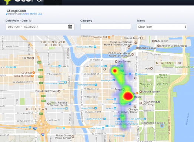This screenshot has width=194, height=142.
Task: Click the Leo Burnett building marker
Action: 116,61
